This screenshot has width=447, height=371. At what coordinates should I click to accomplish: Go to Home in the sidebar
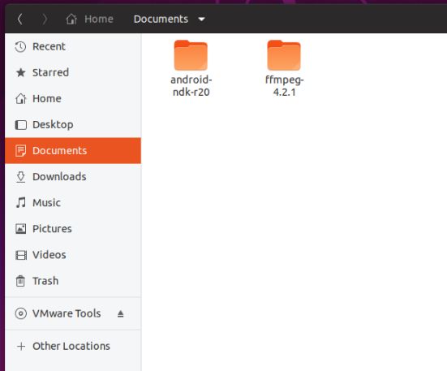click(x=73, y=99)
